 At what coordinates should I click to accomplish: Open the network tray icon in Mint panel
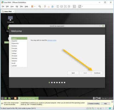(x=97, y=98)
